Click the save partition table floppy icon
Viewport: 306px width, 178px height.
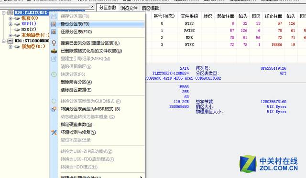tap(54, 16)
